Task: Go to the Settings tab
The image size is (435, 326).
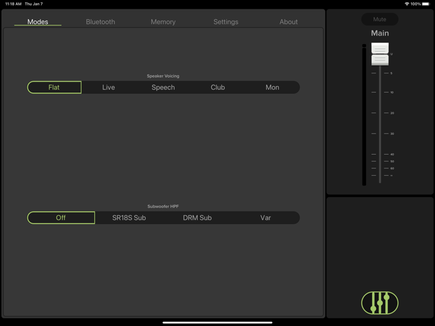Action: point(226,22)
